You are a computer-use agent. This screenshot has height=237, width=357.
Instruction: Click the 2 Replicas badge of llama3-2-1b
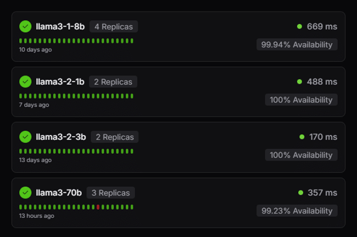pos(113,82)
